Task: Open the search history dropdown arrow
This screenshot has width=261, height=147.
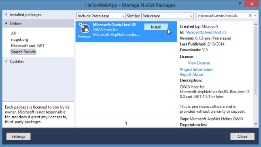Action: click(x=255, y=16)
